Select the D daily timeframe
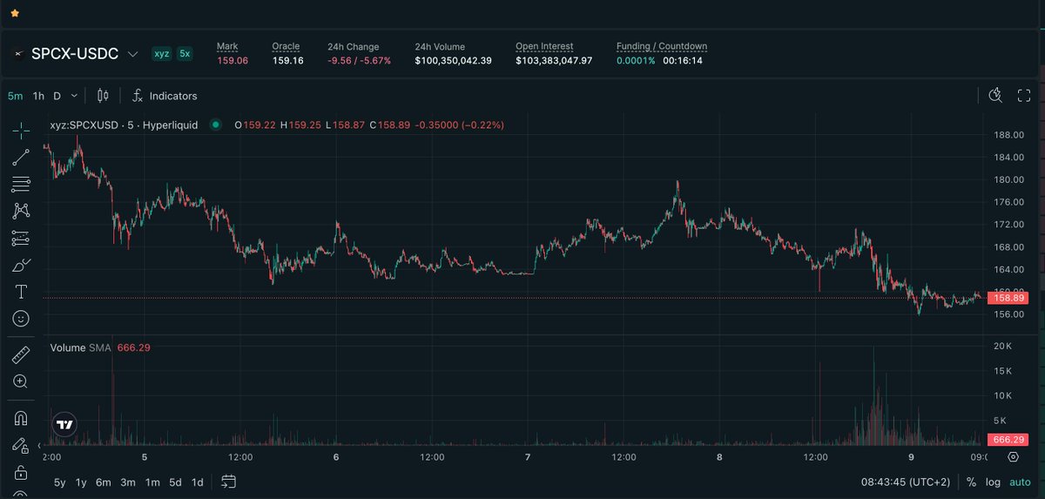 click(57, 96)
